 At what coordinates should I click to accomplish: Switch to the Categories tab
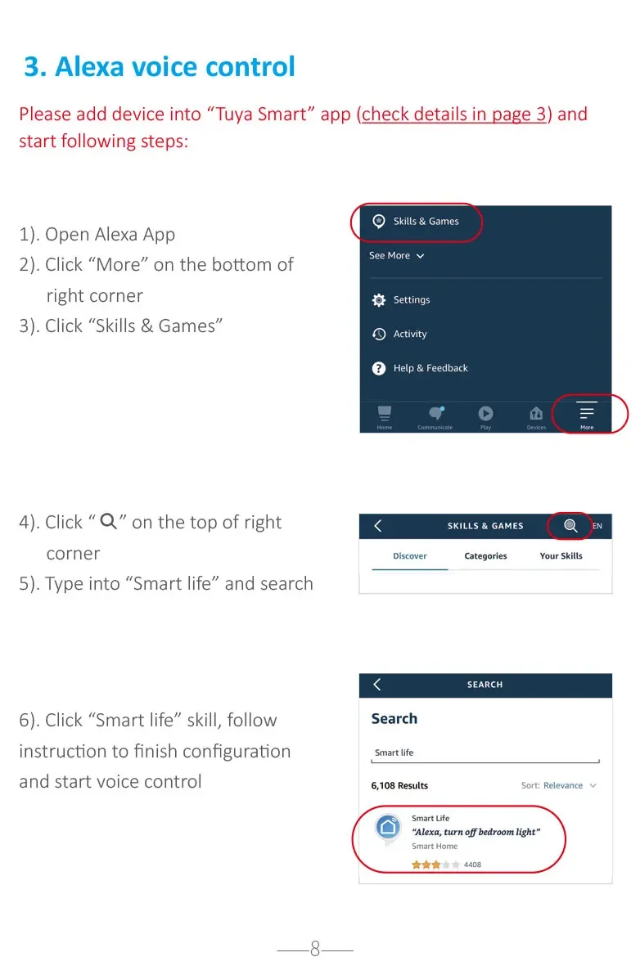pyautogui.click(x=486, y=555)
